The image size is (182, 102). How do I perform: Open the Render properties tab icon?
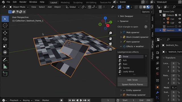pyautogui.click(x=158, y=53)
